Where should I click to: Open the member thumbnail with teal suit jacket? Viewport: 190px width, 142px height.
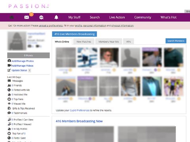point(152,86)
